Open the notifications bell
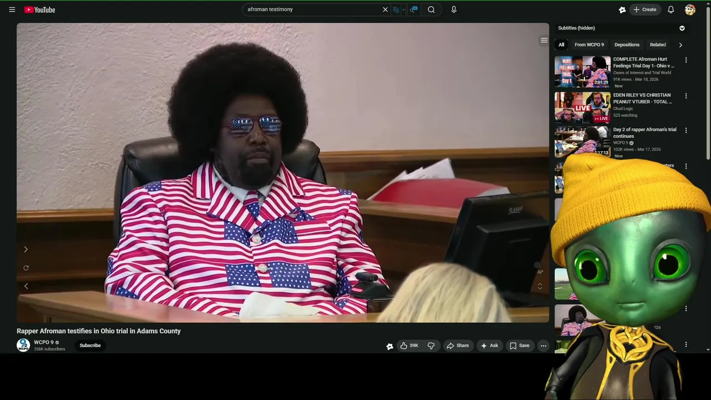This screenshot has width=711, height=400. [671, 9]
